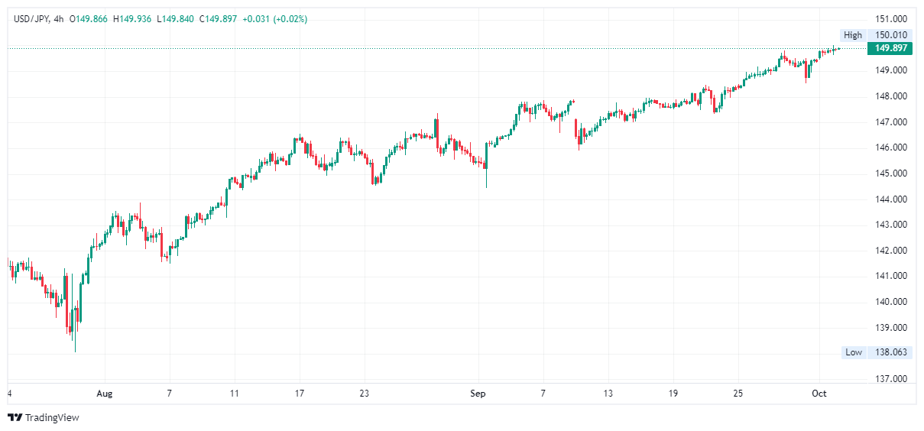Click the USD/JPY symbol title

pyautogui.click(x=30, y=19)
